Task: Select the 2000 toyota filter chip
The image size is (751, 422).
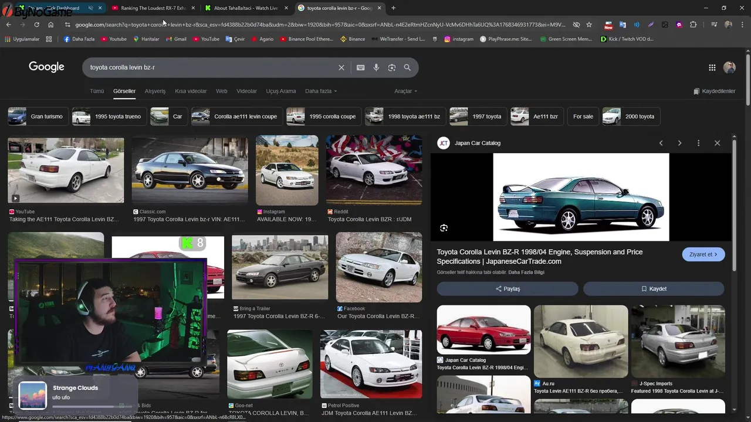Action: coord(631,117)
